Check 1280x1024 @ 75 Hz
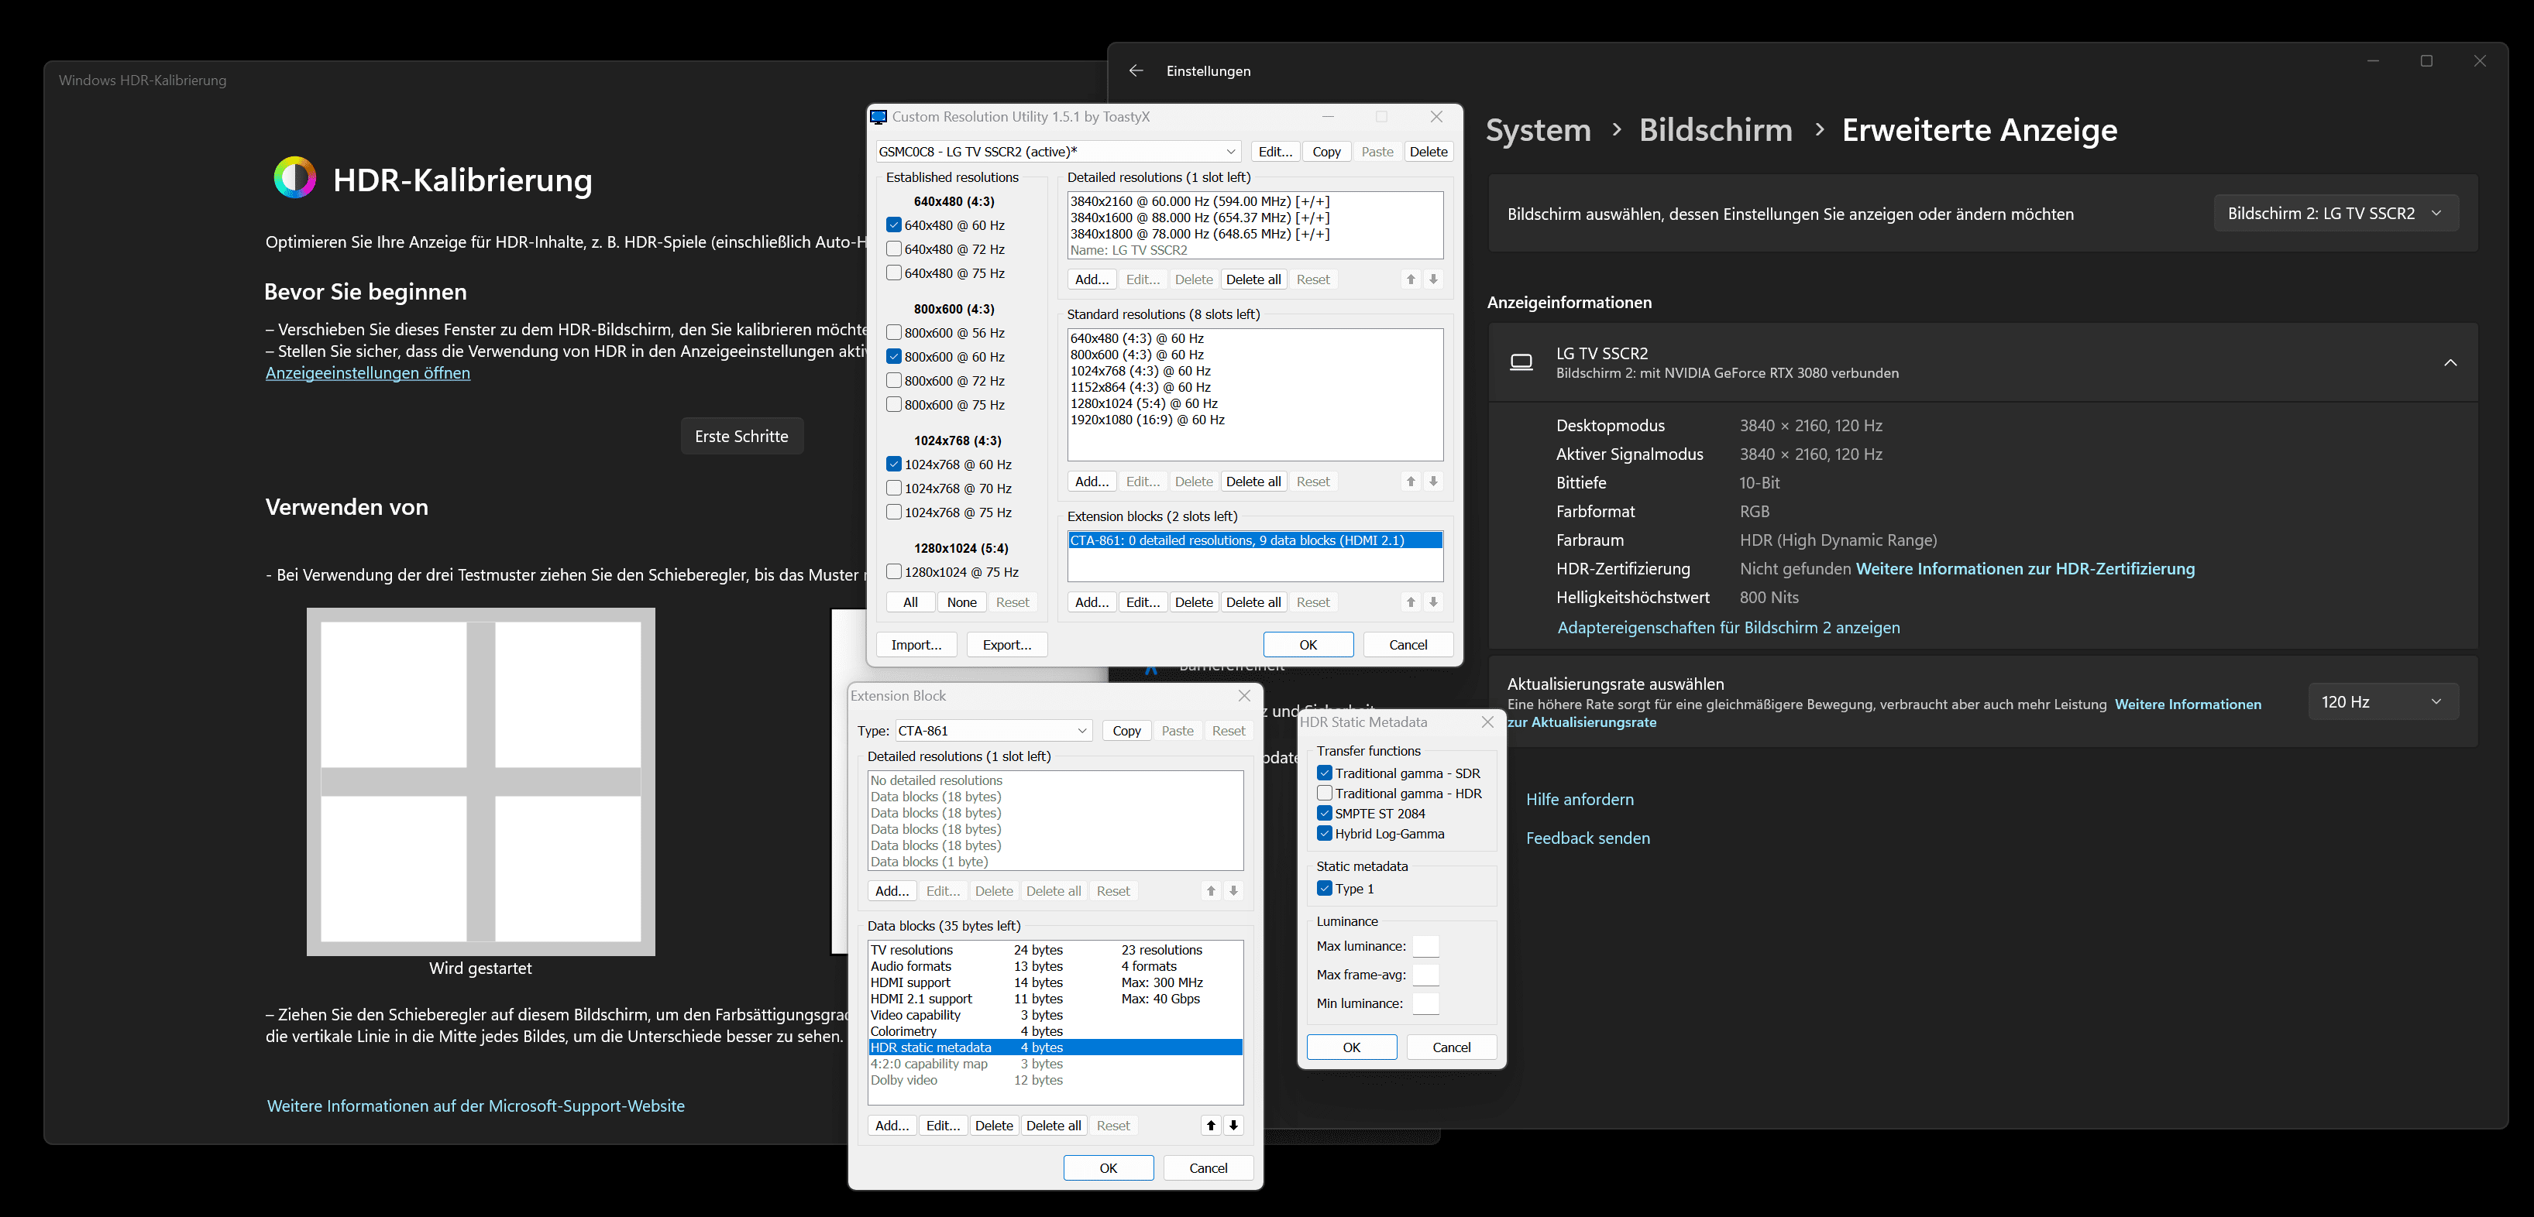The height and width of the screenshot is (1217, 2534). [x=894, y=571]
